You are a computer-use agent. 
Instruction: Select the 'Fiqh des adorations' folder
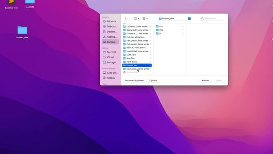click(137, 37)
